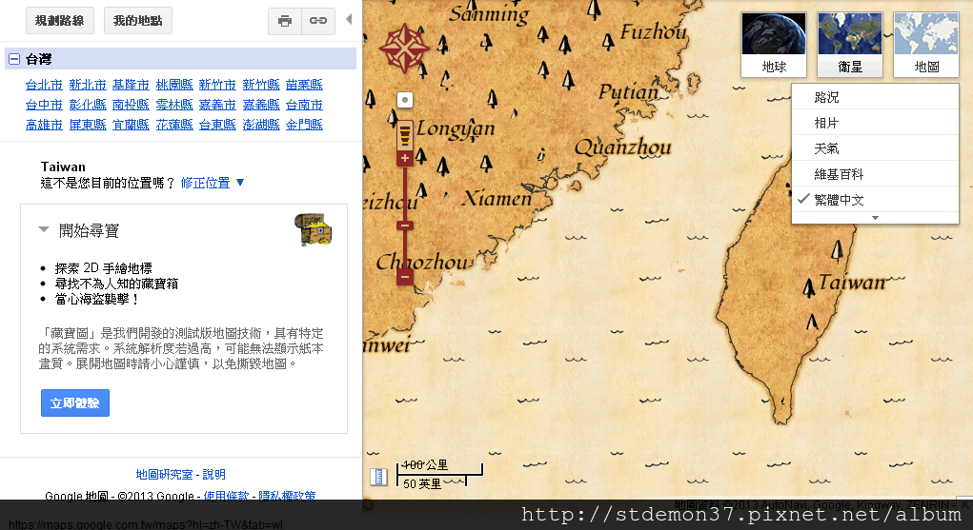Viewport: 973px width, 530px height.
Task: Open the 金門縣 link
Action: click(x=304, y=125)
